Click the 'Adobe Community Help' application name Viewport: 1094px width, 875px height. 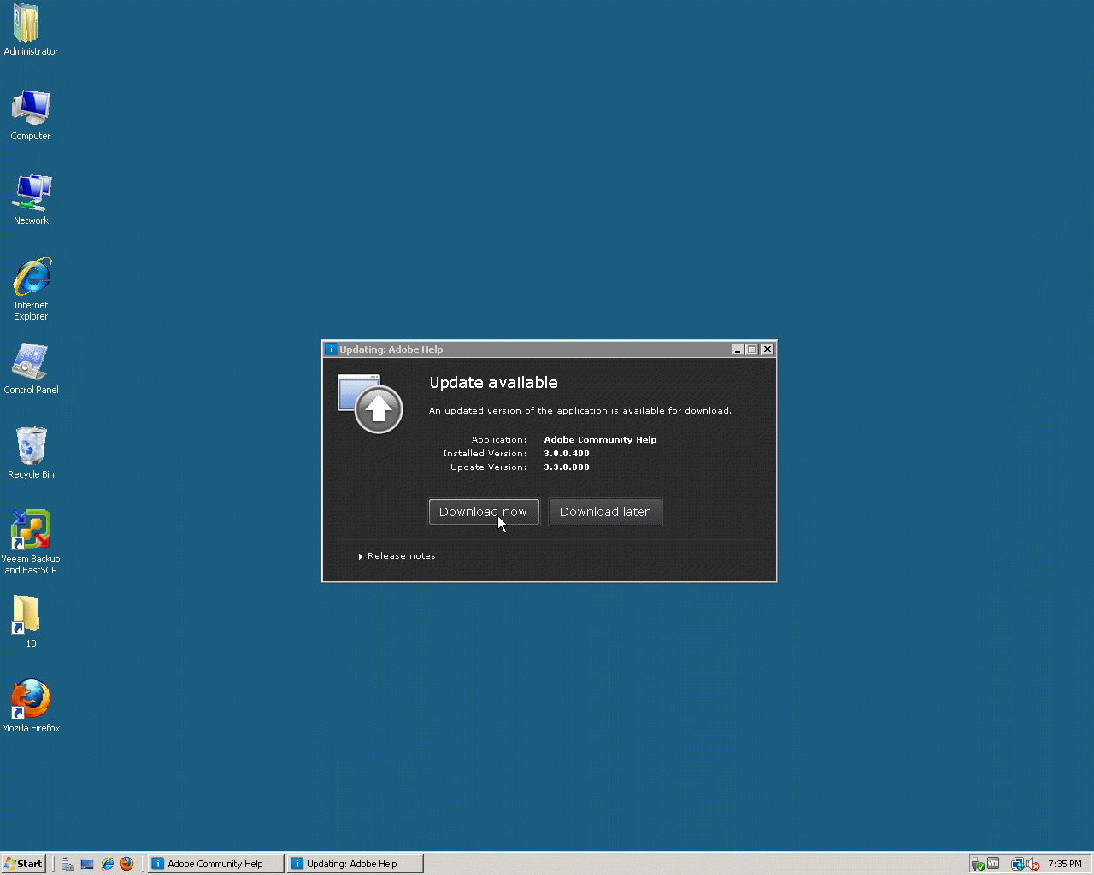(x=601, y=440)
